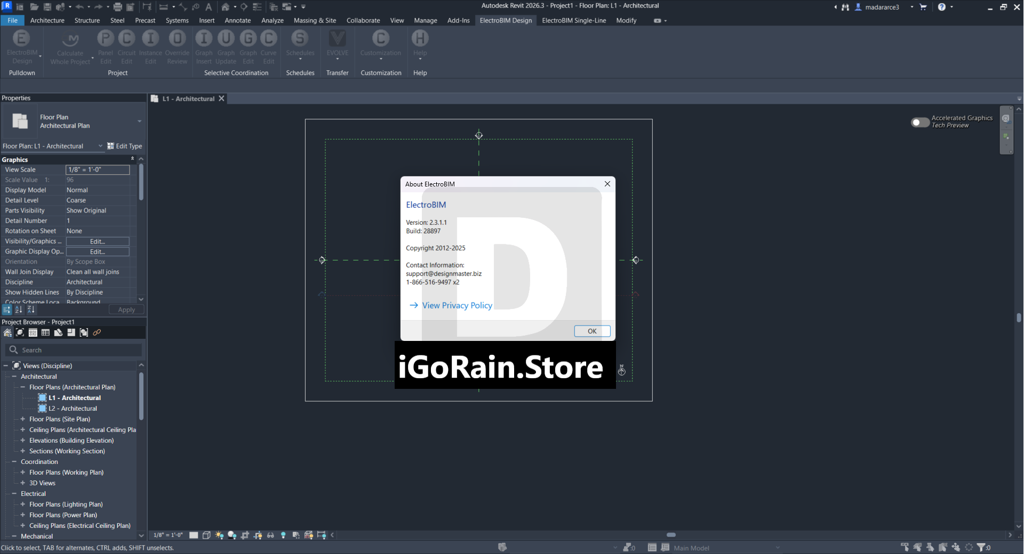
Task: Collapse Floor Plans (Architectural Plan) node
Action: coord(23,387)
